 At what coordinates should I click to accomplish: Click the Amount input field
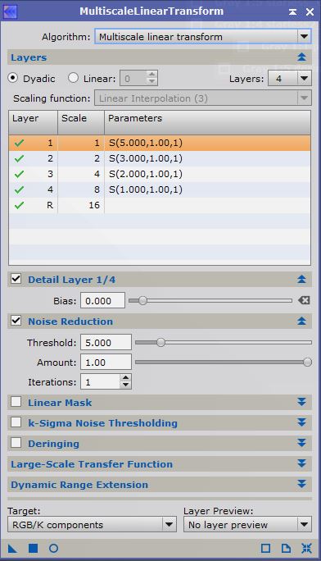pyautogui.click(x=106, y=363)
